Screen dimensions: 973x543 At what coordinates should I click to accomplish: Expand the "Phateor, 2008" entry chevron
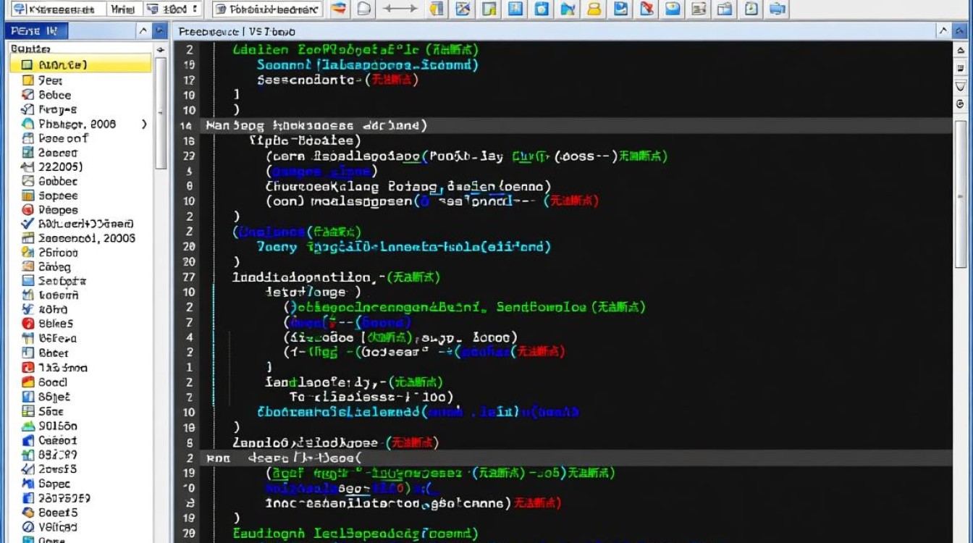pos(144,123)
